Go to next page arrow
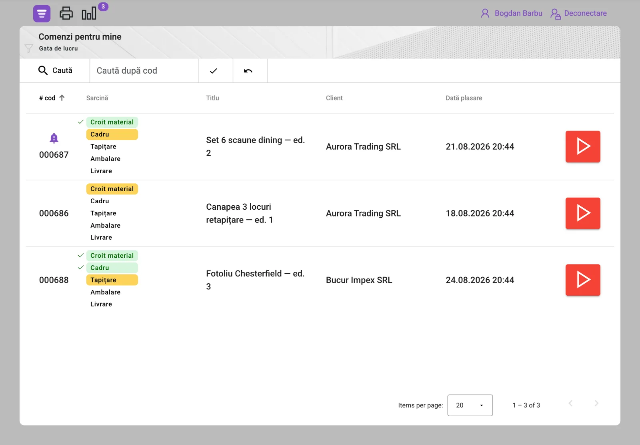The image size is (640, 445). 596,403
